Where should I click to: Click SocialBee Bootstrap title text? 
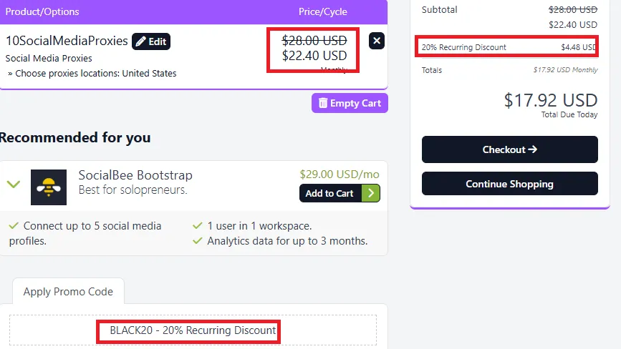[135, 175]
